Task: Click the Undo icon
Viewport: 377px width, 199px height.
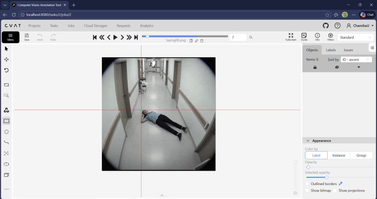Action: pyautogui.click(x=40, y=37)
